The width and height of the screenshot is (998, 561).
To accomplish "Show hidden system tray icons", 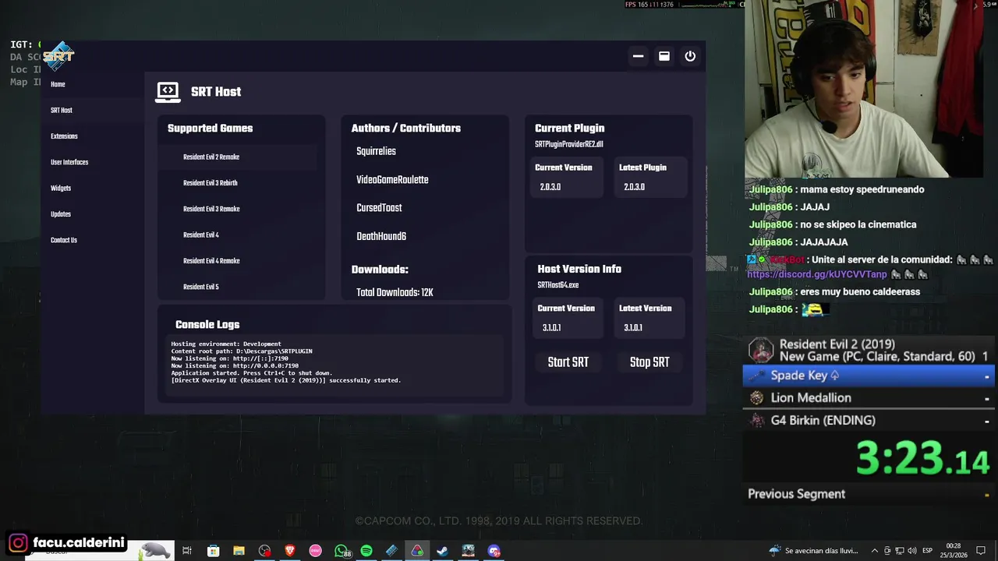I will click(x=875, y=552).
